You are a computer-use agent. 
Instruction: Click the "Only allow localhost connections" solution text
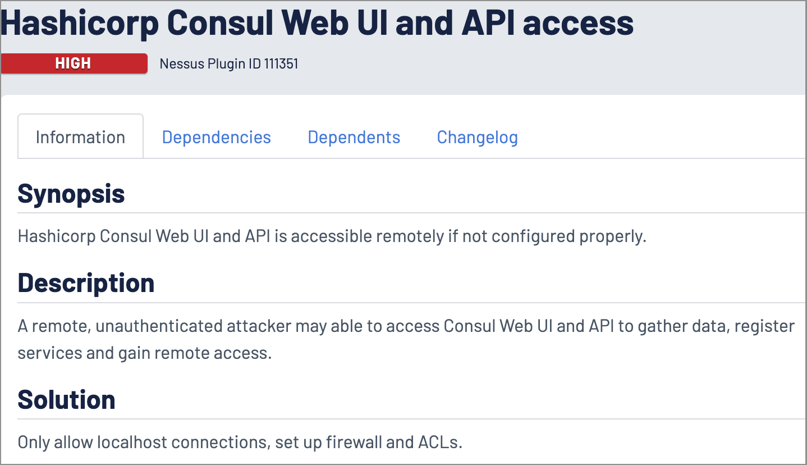(141, 443)
